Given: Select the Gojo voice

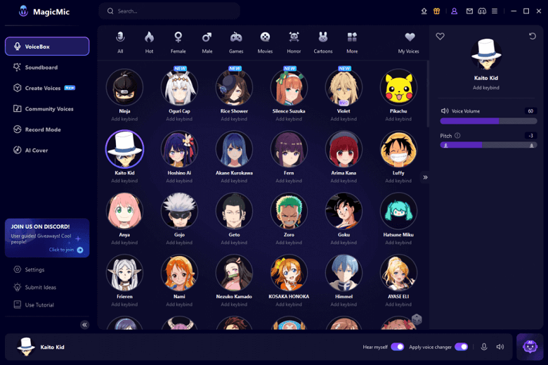Looking at the screenshot, I should tap(179, 211).
